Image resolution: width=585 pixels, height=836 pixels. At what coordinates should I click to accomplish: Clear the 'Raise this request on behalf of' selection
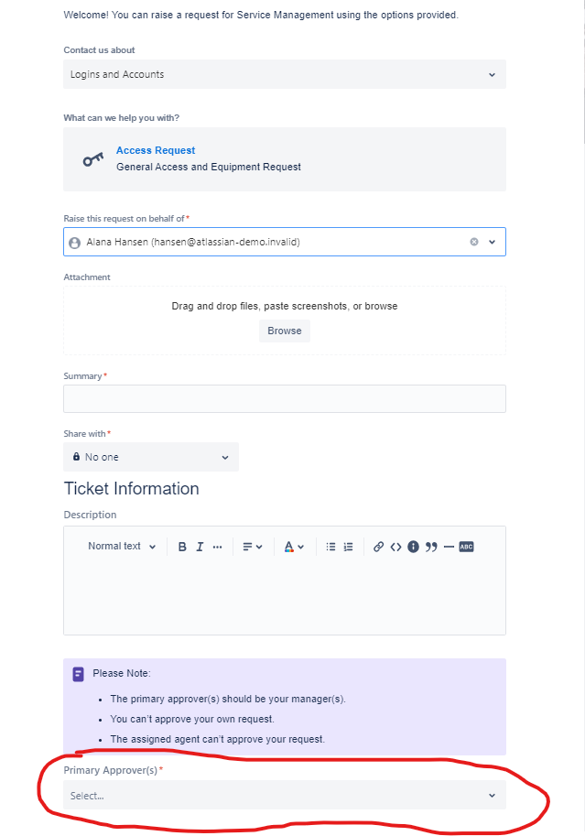pos(473,242)
